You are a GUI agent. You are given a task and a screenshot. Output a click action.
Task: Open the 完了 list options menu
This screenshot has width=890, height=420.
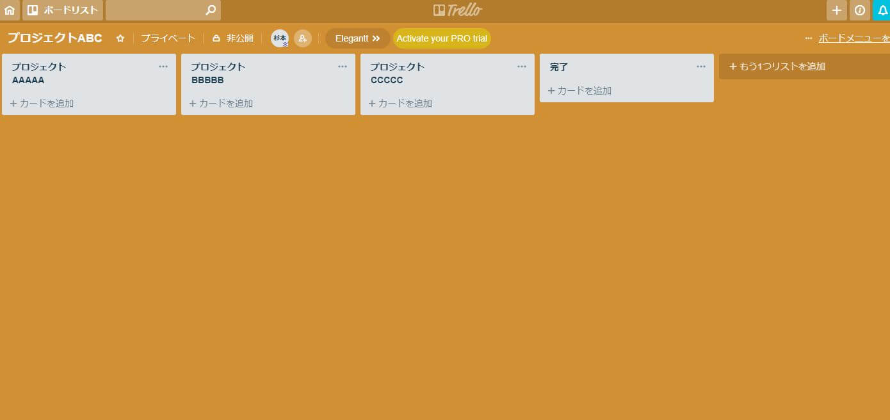tap(701, 66)
